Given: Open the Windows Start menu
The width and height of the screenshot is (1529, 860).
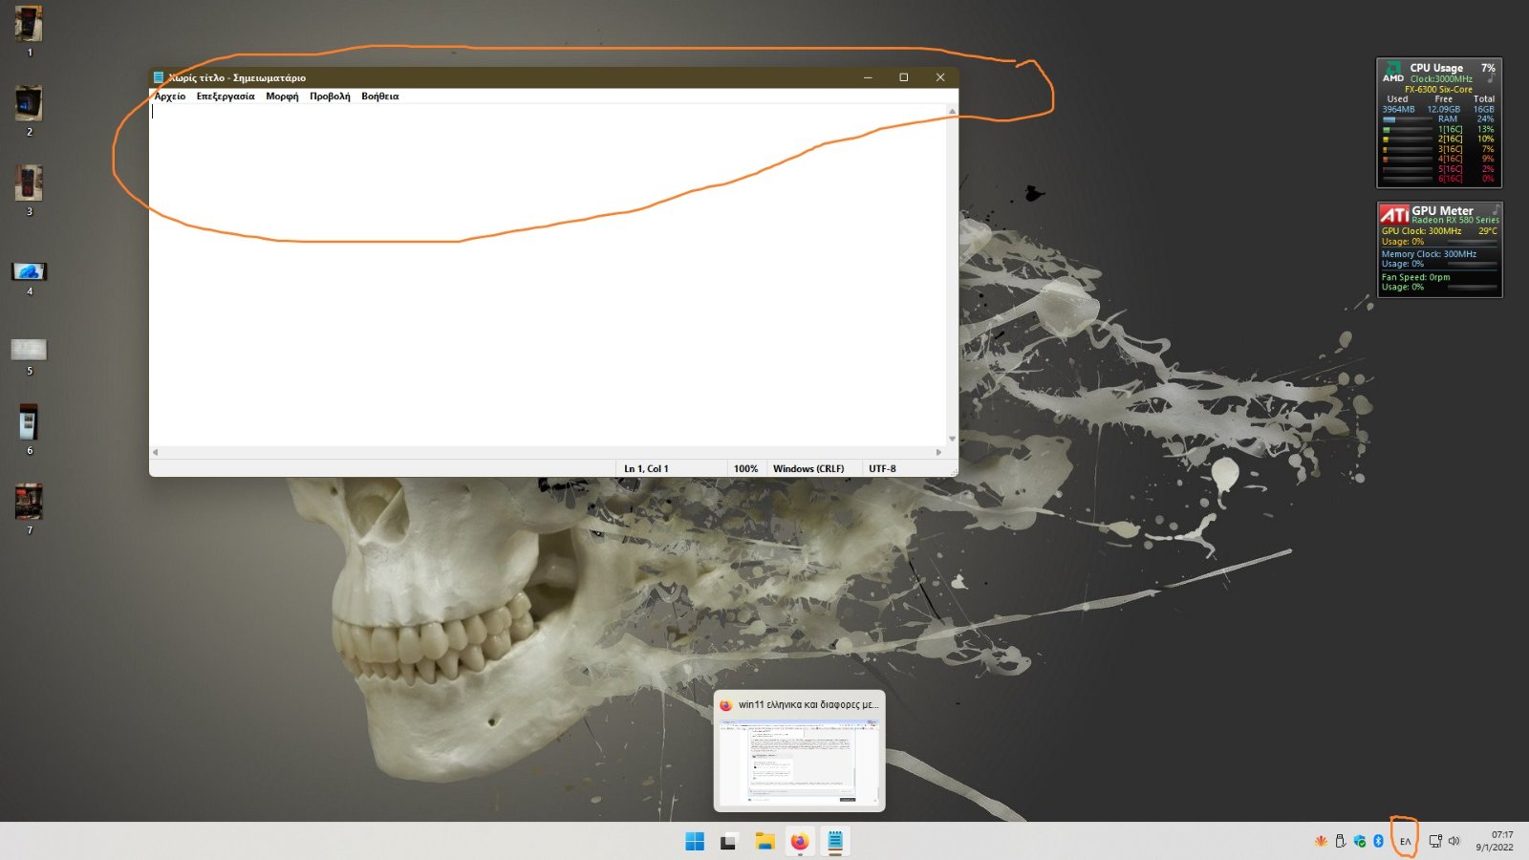Looking at the screenshot, I should coord(695,841).
